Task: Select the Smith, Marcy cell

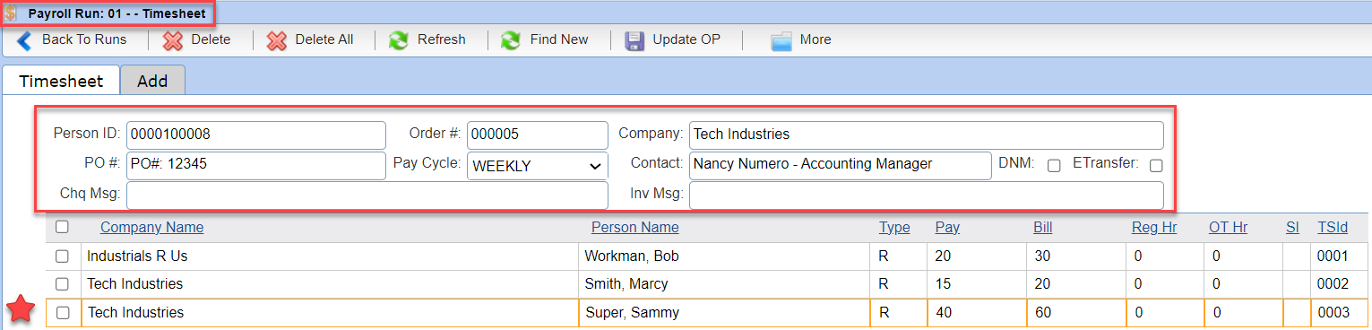Action: [724, 284]
